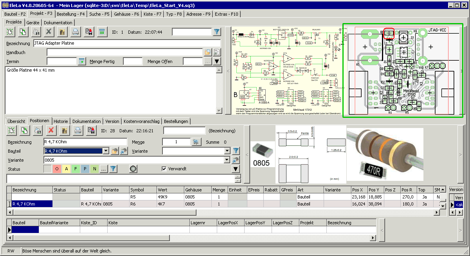
Task: Click the new record icon in Positionen toolbar
Action: click(11, 130)
